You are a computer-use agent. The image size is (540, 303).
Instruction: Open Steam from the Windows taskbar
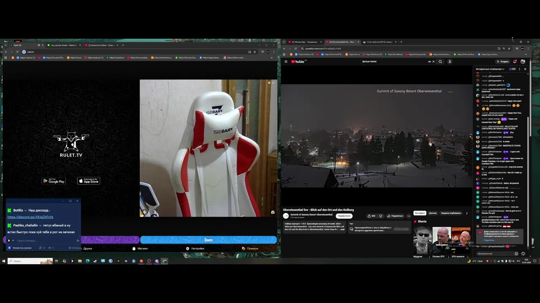pyautogui.click(x=95, y=261)
